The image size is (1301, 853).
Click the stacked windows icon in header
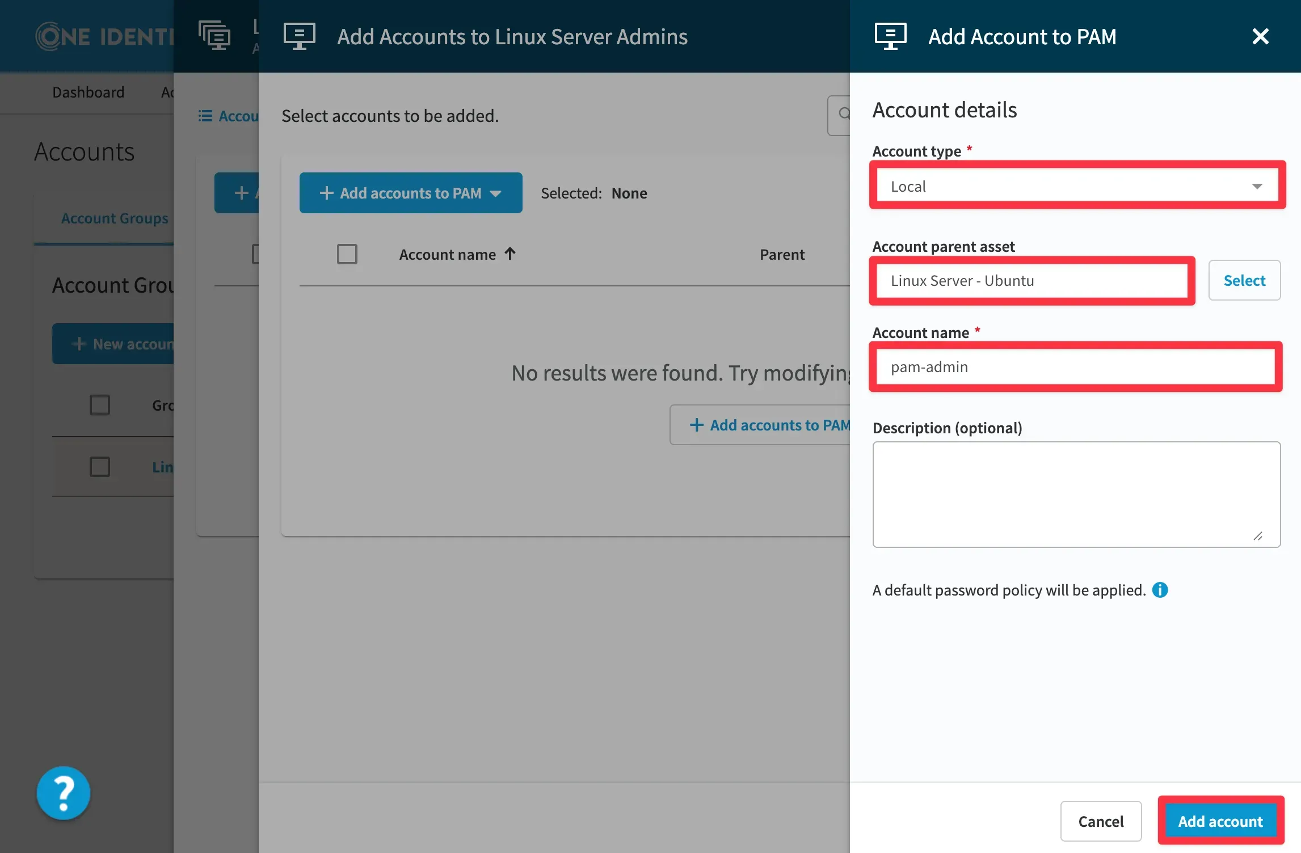[x=214, y=36]
